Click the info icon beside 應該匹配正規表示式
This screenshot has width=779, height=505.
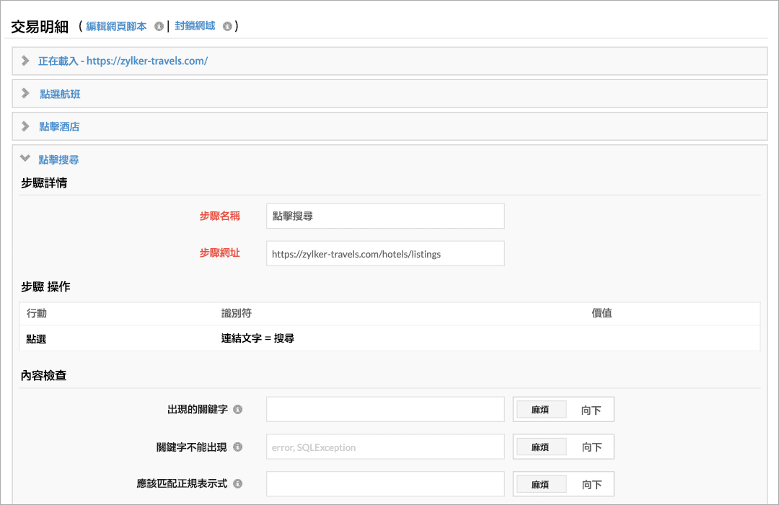239,483
